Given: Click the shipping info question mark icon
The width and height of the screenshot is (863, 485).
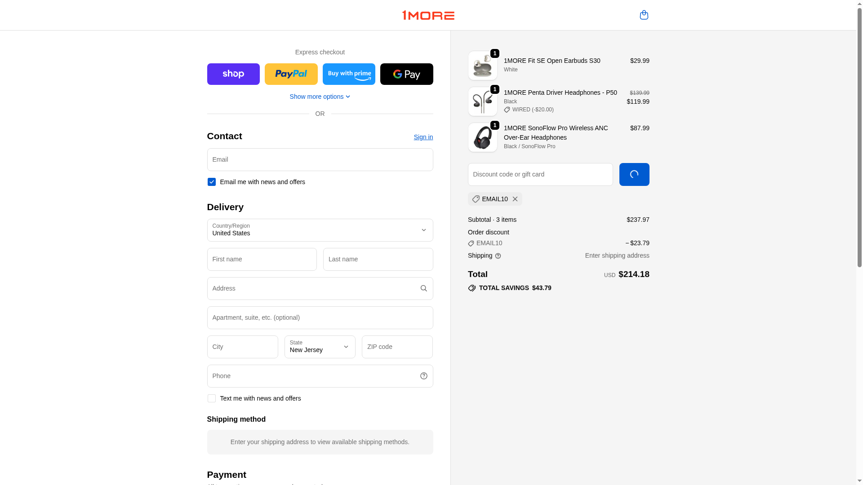Looking at the screenshot, I should [x=498, y=256].
